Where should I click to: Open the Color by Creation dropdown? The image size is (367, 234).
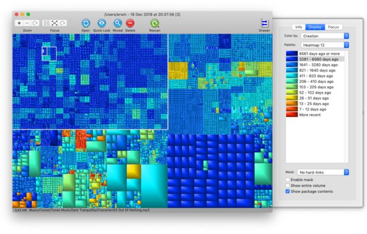325,36
